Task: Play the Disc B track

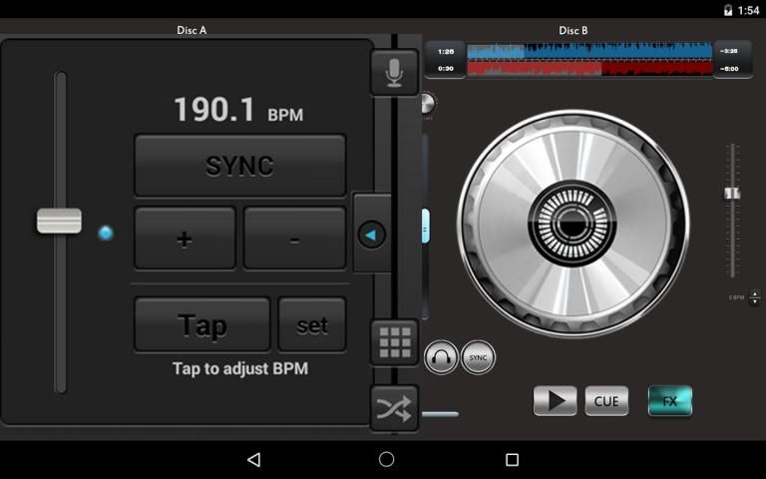Action: coord(555,401)
